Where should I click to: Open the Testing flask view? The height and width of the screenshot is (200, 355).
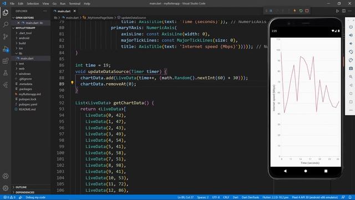[x=6, y=73]
